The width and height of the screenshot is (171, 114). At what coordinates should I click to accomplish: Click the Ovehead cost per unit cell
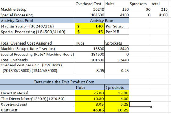pos(37,68)
